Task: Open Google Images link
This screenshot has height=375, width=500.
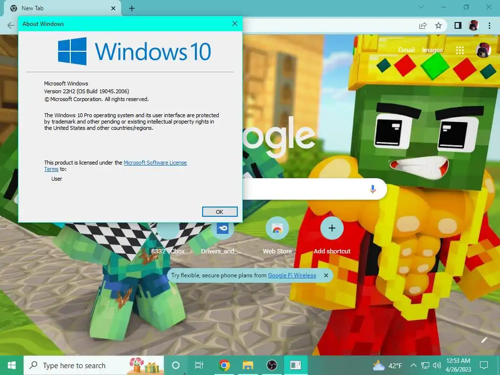Action: click(433, 50)
